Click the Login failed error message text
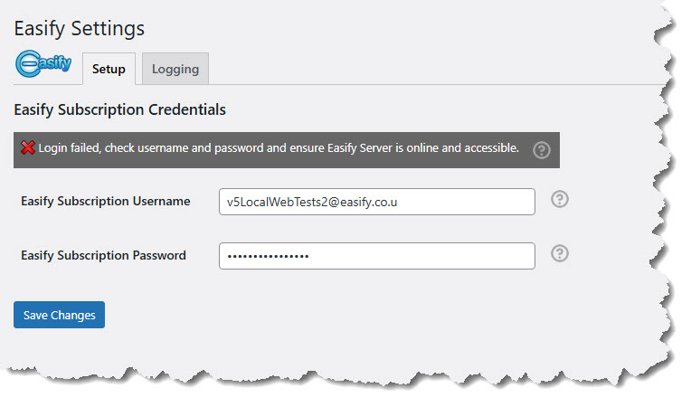691x407 pixels. click(x=279, y=148)
